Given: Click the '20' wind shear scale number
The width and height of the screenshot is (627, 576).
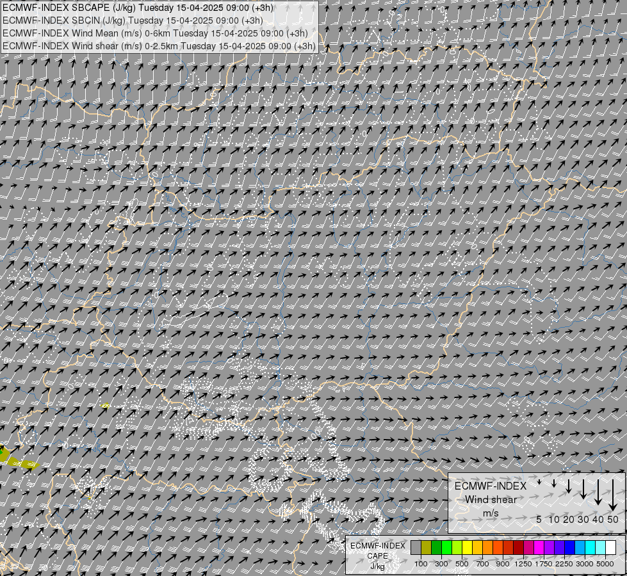Looking at the screenshot, I should [x=569, y=519].
